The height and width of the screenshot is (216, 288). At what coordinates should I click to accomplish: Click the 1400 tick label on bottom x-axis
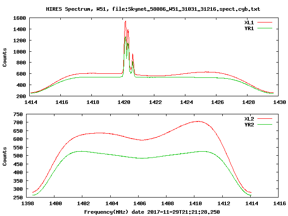[x=55, y=203]
